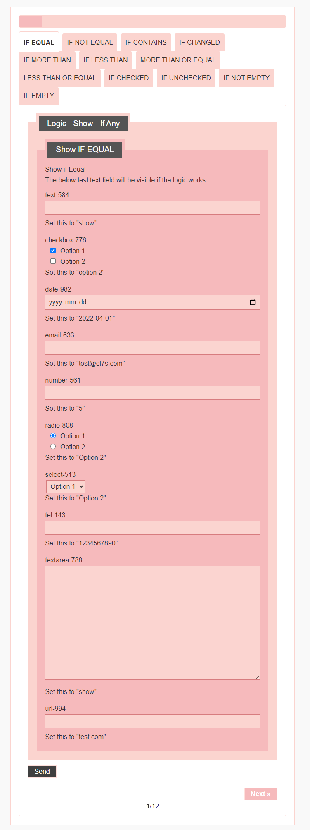This screenshot has width=310, height=830.
Task: Focus the textarea-788 text box
Action: point(152,622)
